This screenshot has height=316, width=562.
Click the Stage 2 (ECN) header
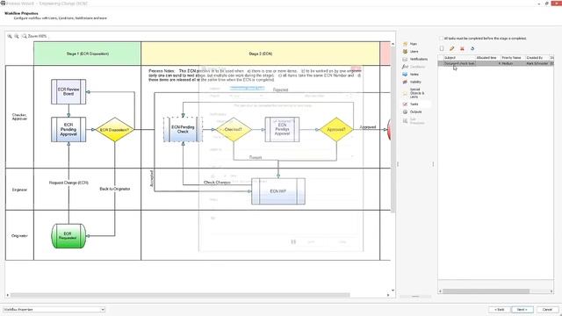261,54
